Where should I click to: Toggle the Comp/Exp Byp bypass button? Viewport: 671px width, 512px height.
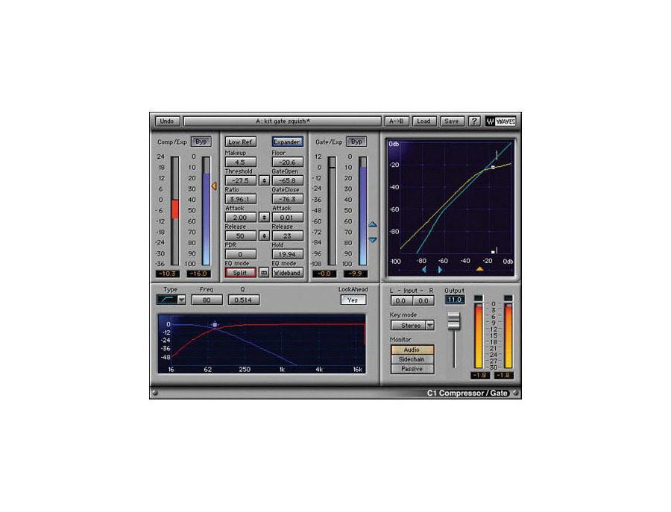(201, 142)
